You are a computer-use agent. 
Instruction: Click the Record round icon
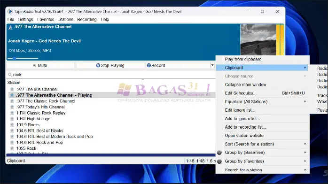pyautogui.click(x=149, y=65)
